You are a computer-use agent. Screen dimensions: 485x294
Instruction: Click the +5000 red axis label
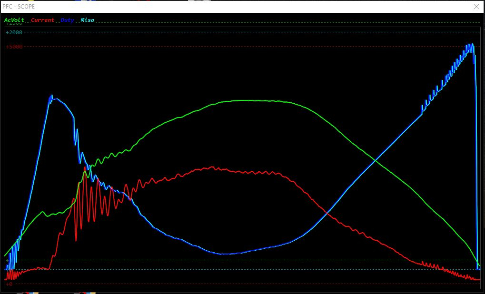(x=14, y=47)
